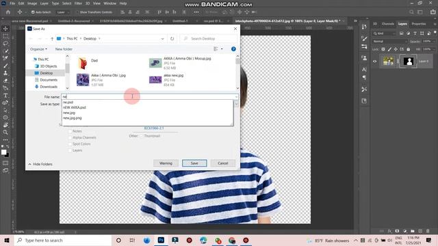Toggle the Notes checkbox
This screenshot has width=438, height=246.
coord(70,131)
